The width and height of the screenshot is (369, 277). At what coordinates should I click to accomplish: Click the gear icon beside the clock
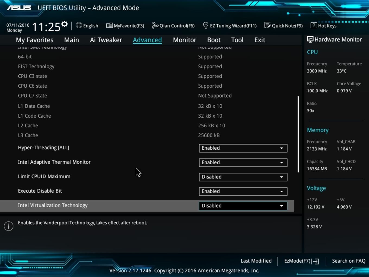(65, 24)
